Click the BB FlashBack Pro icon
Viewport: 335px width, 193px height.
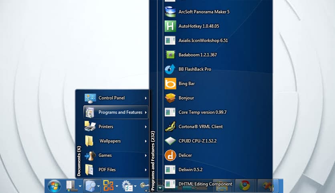tap(170, 69)
